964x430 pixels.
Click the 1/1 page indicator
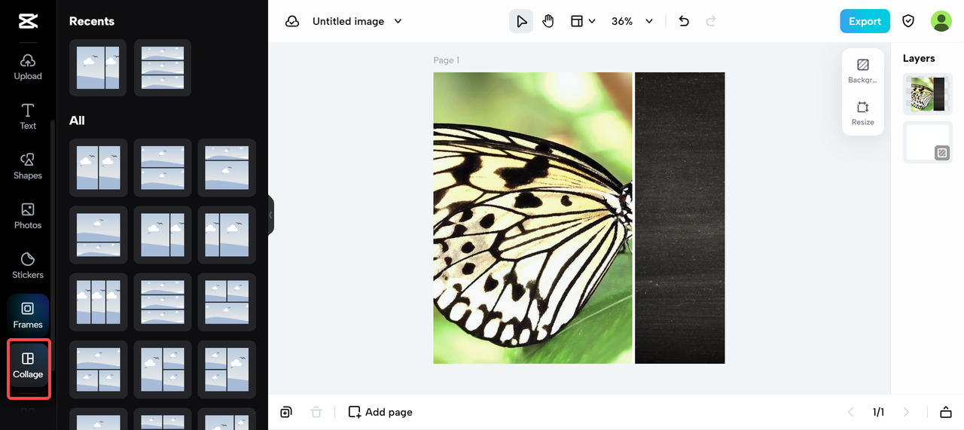click(x=878, y=412)
